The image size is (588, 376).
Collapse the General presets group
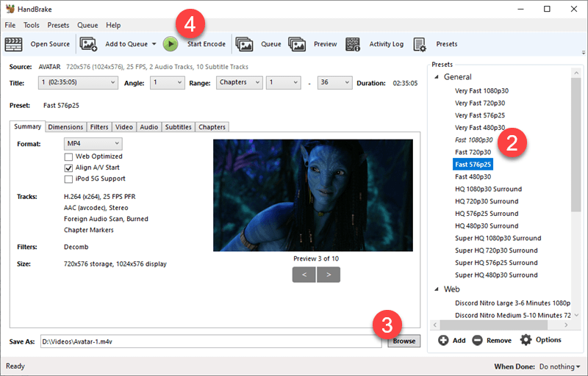pos(437,77)
